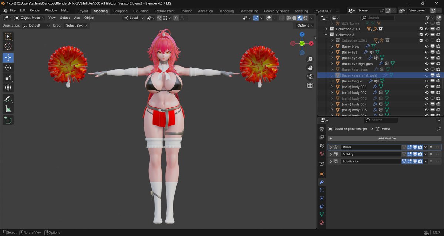Viewport: 444px width, 236px height.
Task: Open the Options dropdown in viewport
Action: tap(305, 26)
